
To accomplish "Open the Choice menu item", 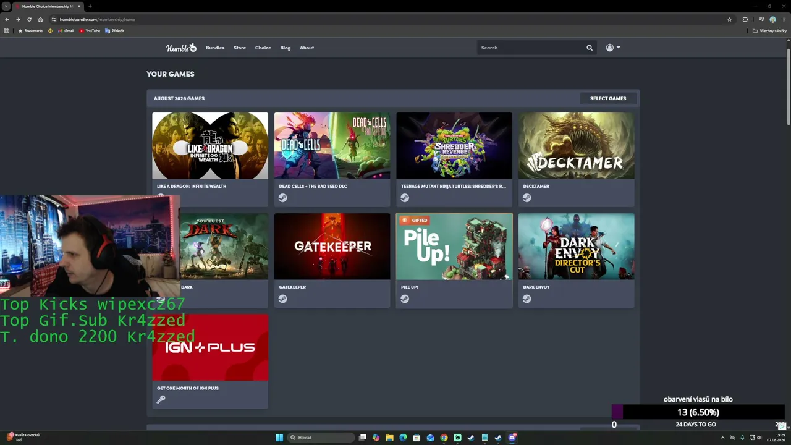I will (x=263, y=48).
